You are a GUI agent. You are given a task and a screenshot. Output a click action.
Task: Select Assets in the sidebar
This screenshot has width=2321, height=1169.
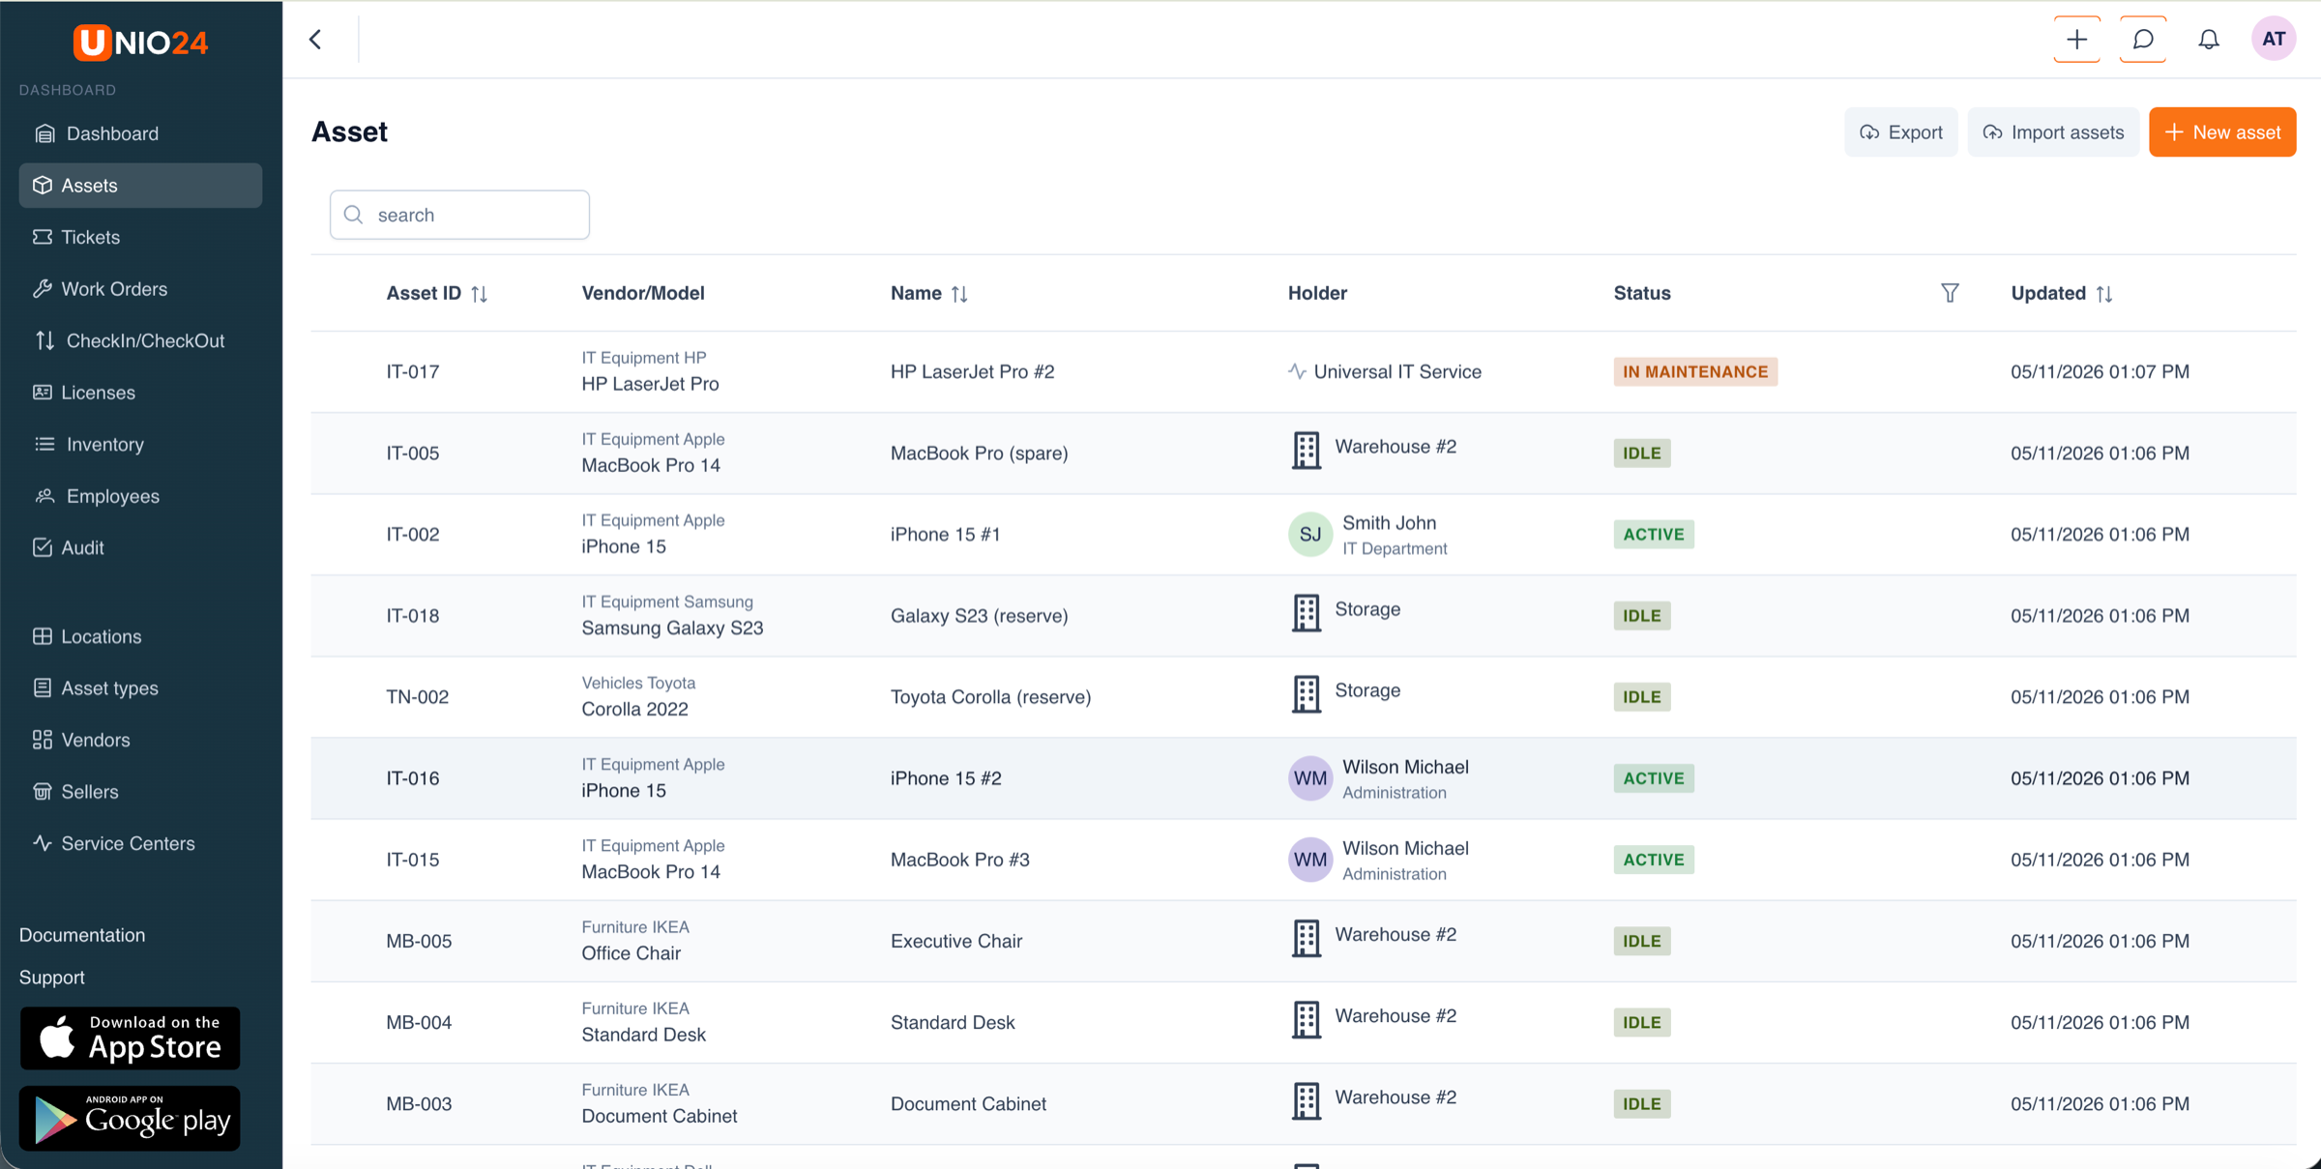tap(140, 186)
